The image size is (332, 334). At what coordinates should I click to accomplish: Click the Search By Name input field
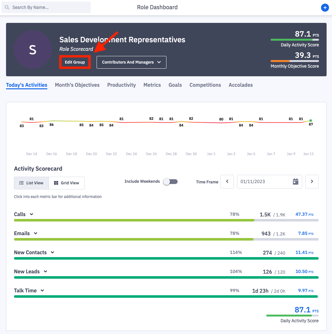point(46,7)
